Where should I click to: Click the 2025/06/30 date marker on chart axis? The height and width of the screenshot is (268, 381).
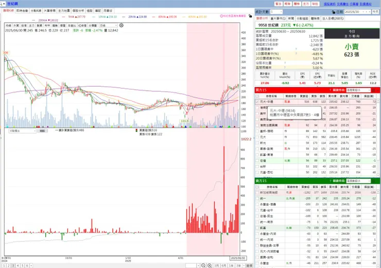(x=238, y=258)
